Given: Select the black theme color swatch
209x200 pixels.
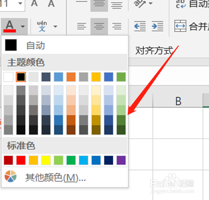Looking at the screenshot, I should [x=21, y=77].
